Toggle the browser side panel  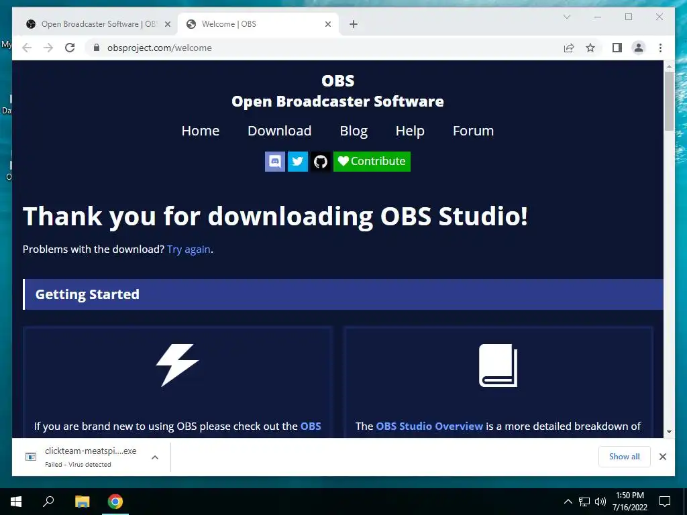(x=617, y=48)
